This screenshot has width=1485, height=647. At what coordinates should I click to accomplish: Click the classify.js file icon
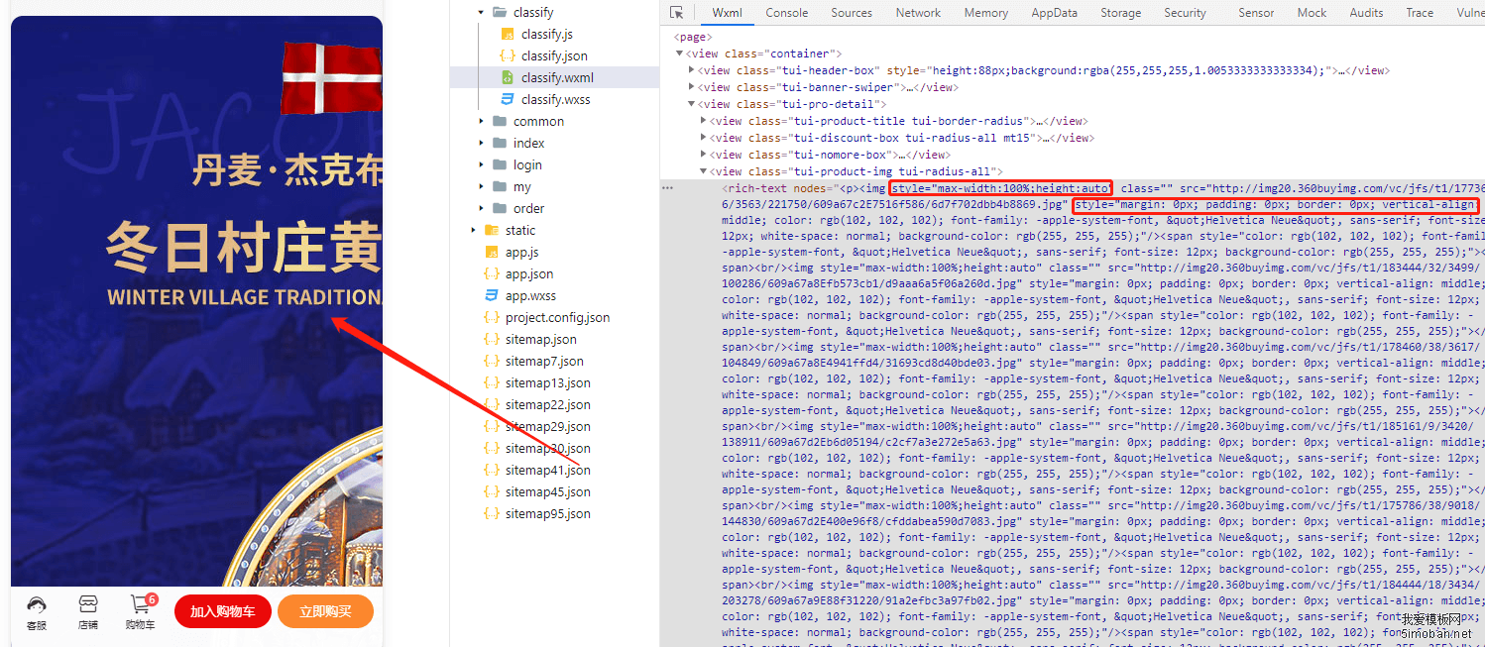507,35
